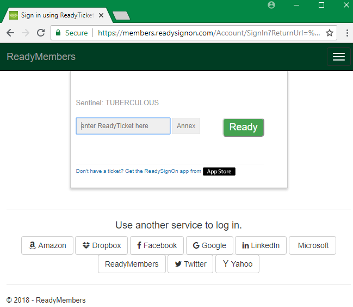The height and width of the screenshot is (307, 353).
Task: Open the Chrome profile avatar icon
Action: point(271,5)
